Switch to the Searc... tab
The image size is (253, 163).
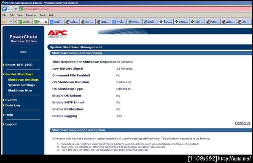(181, 21)
